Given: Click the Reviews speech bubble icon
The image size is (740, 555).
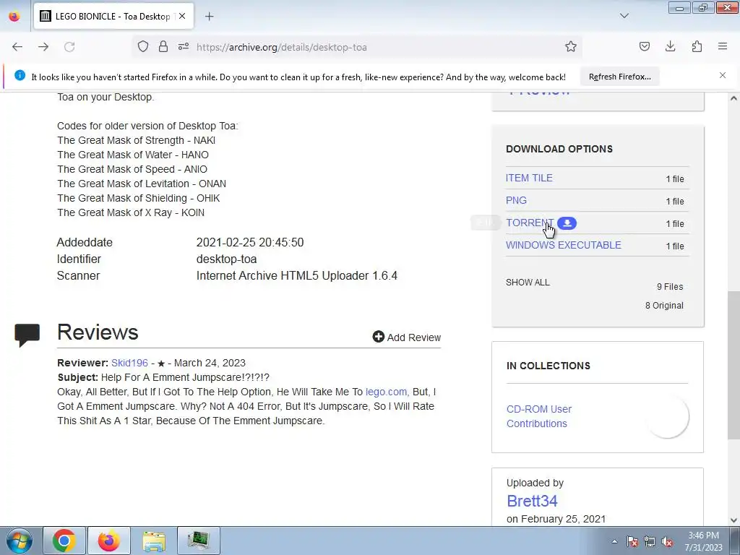Looking at the screenshot, I should click(x=27, y=335).
